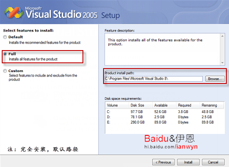Click the Visual Studio logo icon
229x167 pixels.
point(14,13)
